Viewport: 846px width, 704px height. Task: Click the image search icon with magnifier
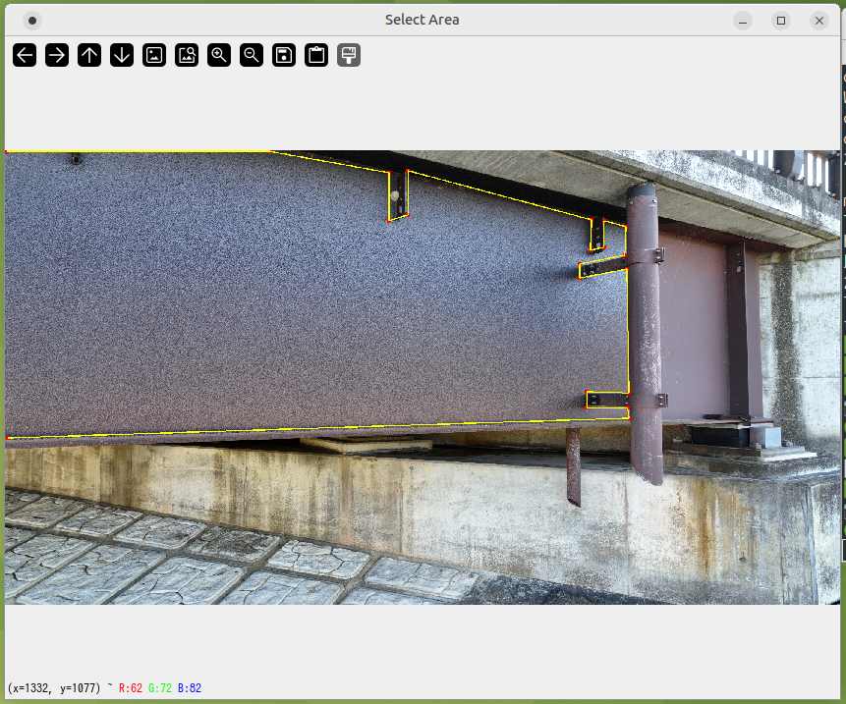point(187,55)
